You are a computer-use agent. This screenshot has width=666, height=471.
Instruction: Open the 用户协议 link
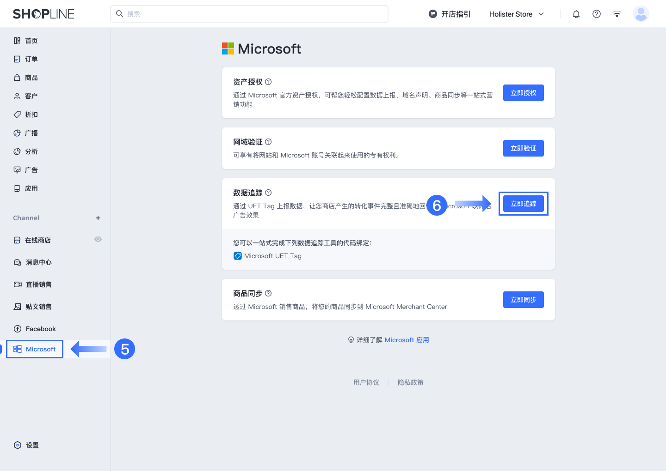coord(366,382)
